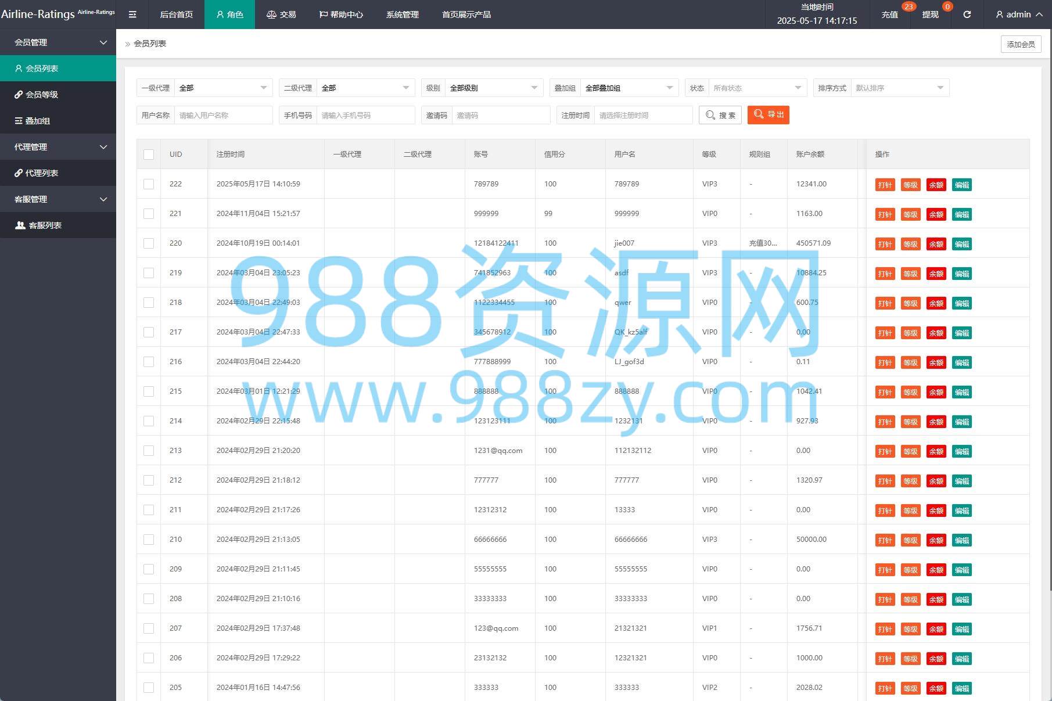Viewport: 1052px width, 701px height.
Task: Click the sidebar collapse hamburger icon
Action: pos(132,15)
